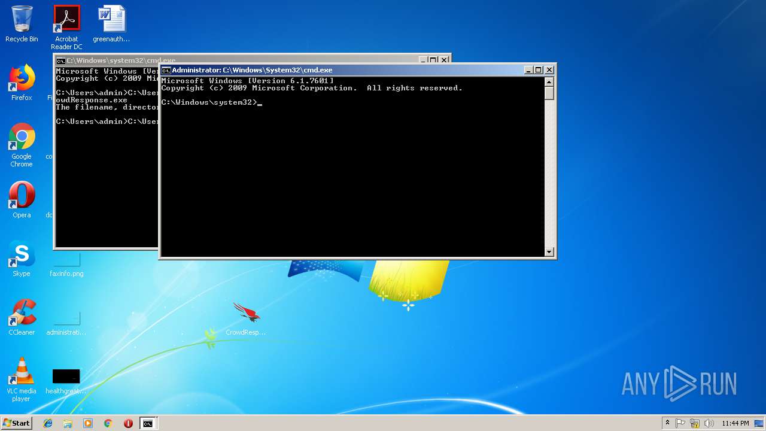Image resolution: width=766 pixels, height=431 pixels.
Task: Click the Microsoft Windows [Version 6.1.7601] line
Action: pos(247,81)
